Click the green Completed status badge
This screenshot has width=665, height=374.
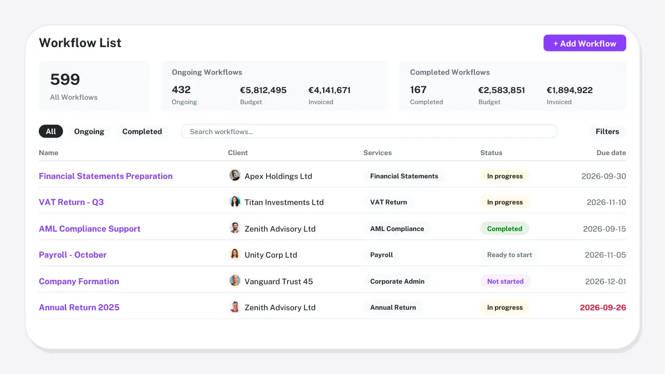[505, 229]
